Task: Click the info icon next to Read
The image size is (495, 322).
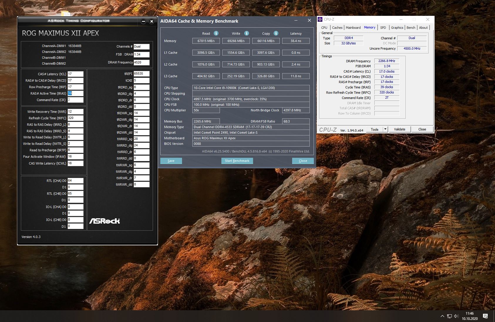Action: tap(216, 33)
